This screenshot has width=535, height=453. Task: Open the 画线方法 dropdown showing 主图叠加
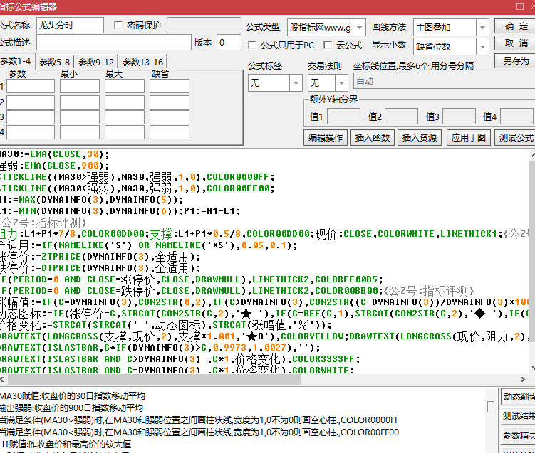click(x=482, y=28)
